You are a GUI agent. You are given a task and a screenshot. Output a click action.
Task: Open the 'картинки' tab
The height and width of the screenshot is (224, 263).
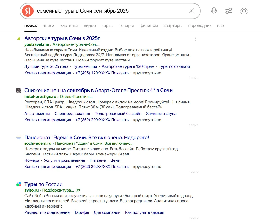coord(69,26)
